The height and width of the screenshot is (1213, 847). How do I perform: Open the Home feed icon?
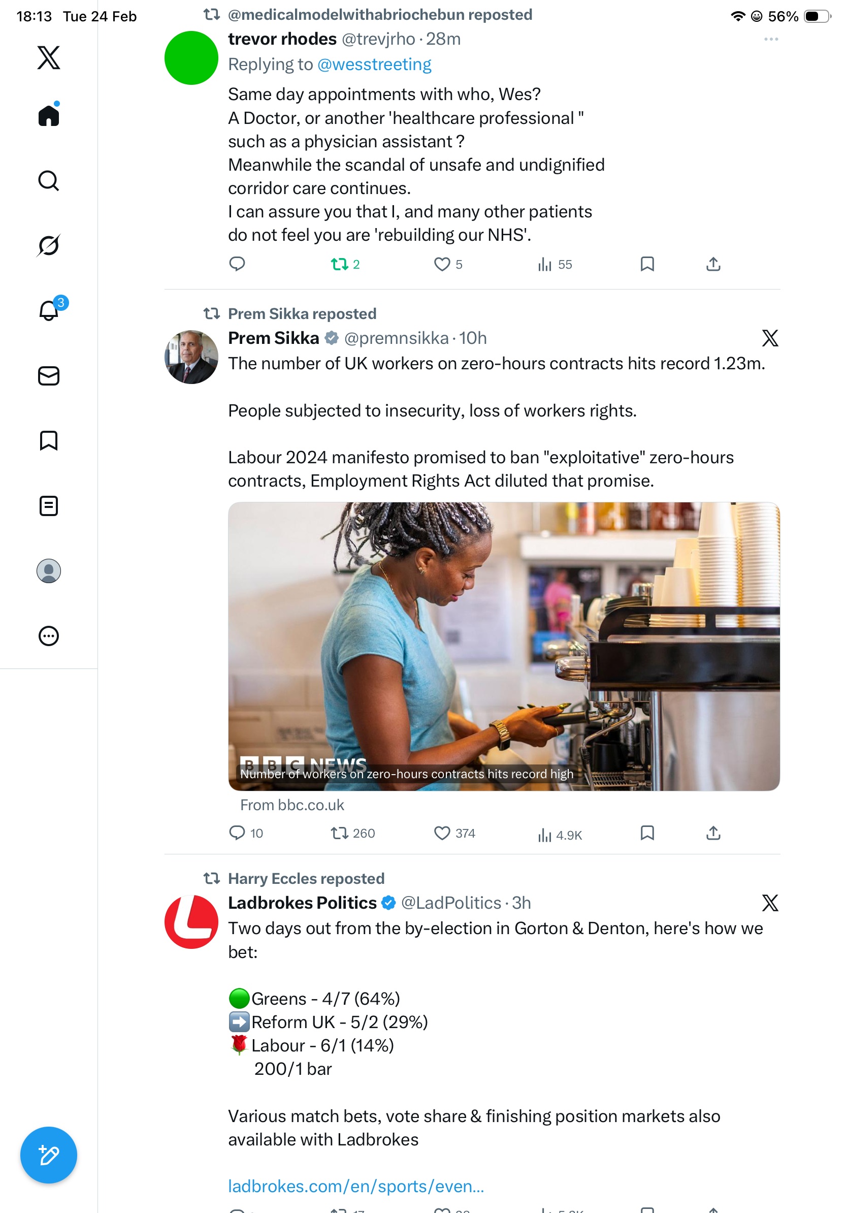click(49, 115)
